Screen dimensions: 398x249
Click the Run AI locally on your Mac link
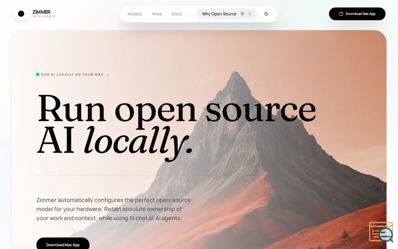tap(75, 74)
